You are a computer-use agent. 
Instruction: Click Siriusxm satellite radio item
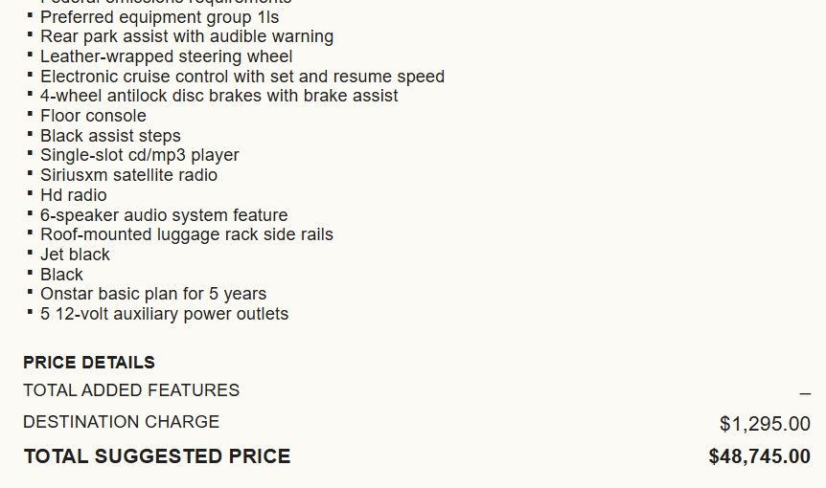(129, 175)
